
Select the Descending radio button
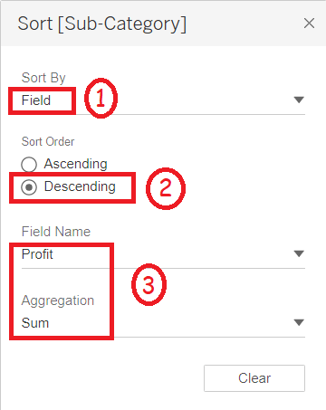(29, 187)
